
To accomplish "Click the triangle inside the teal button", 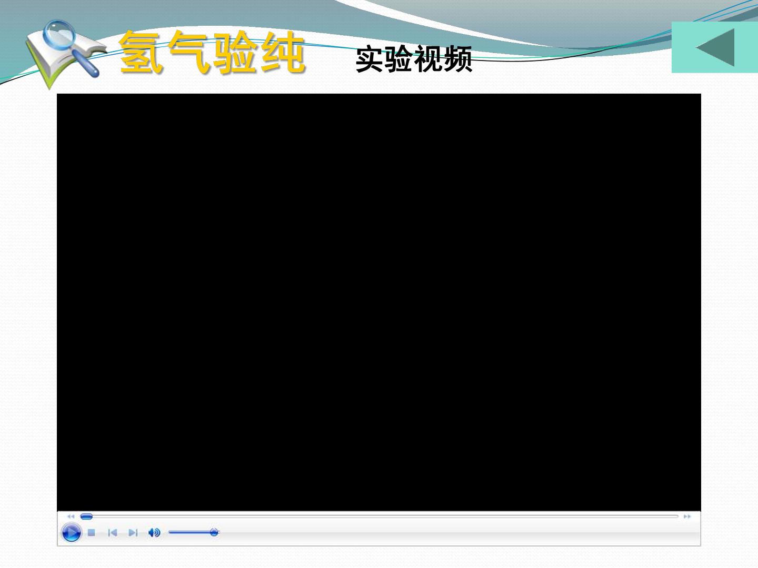I will tap(715, 47).
